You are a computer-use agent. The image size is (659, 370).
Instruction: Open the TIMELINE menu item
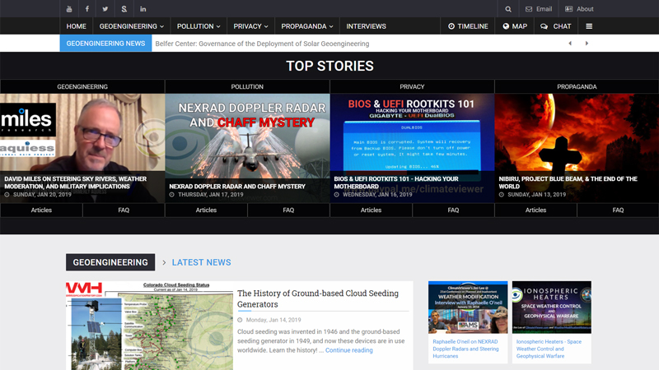point(468,26)
